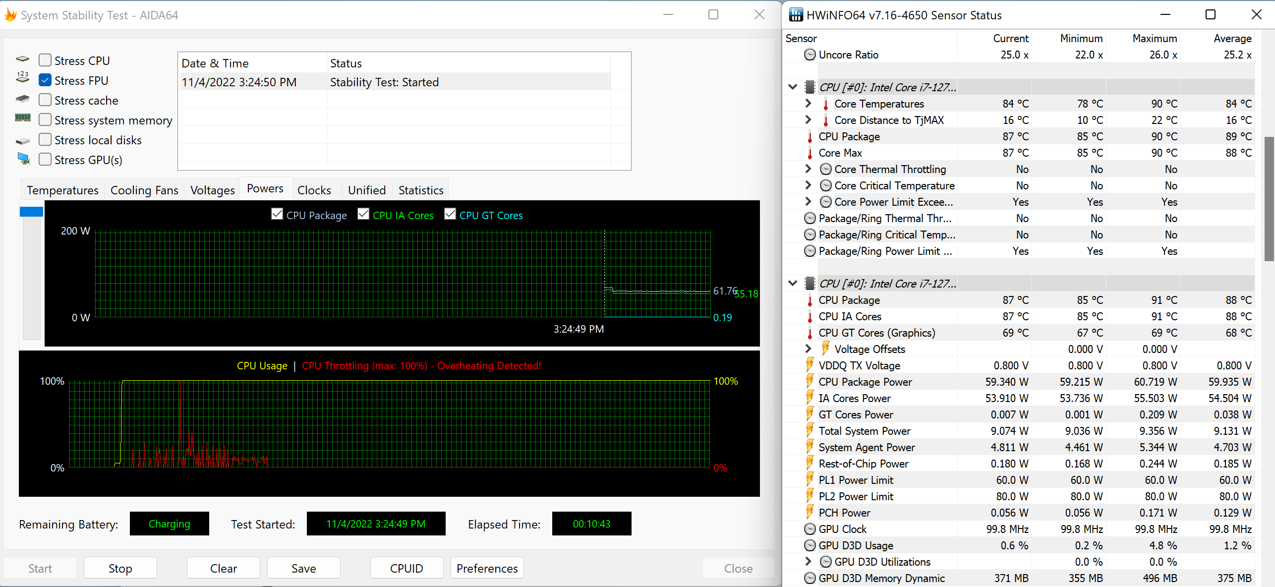This screenshot has height=587, width=1275.
Task: Click the clock icon next to Uncore Ratio
Action: tap(810, 55)
